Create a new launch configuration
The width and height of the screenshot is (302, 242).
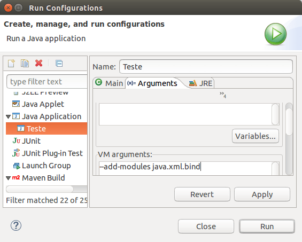11,64
